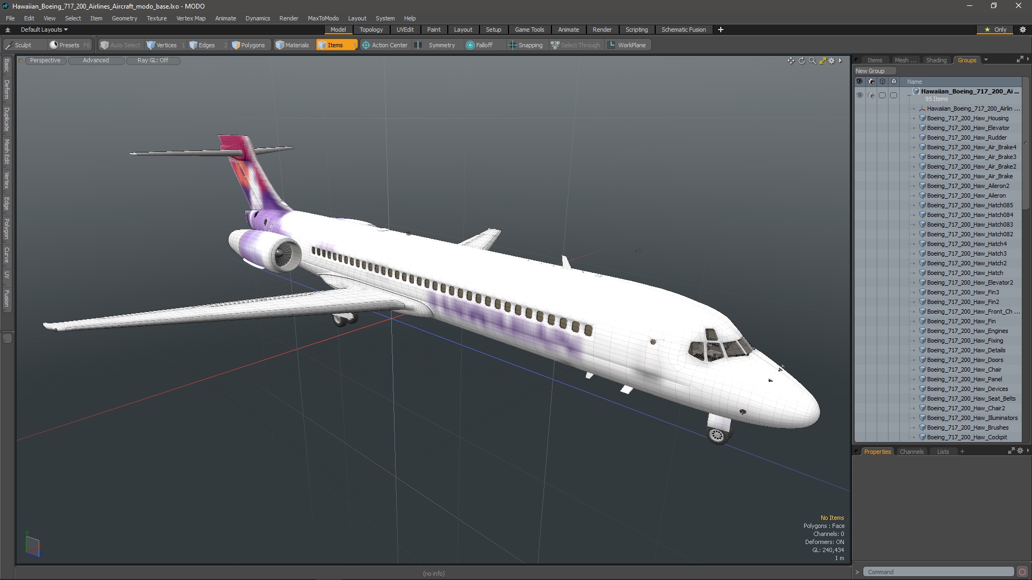The height and width of the screenshot is (580, 1032).
Task: Maximize the viewport with expand icon
Action: pyautogui.click(x=822, y=61)
